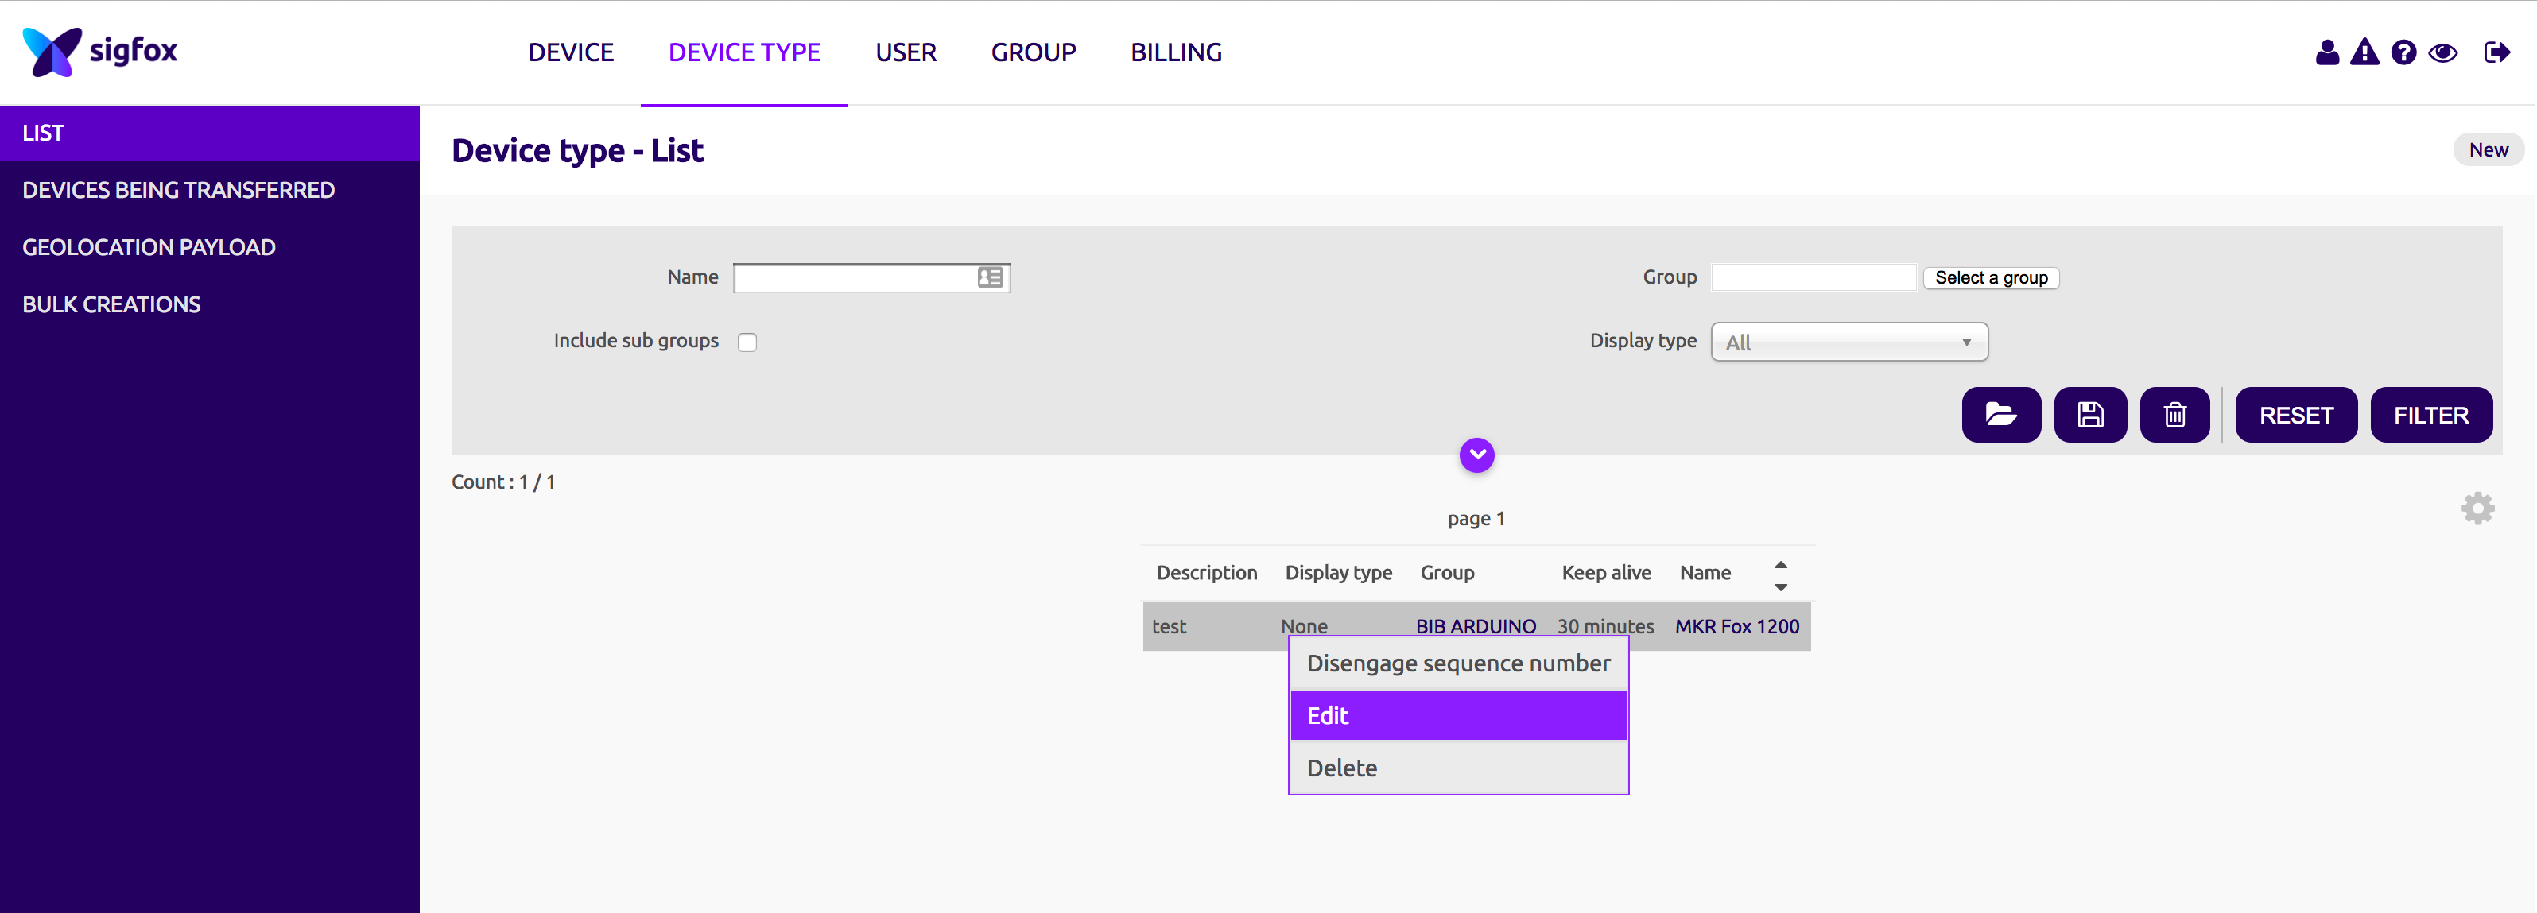Click the eye icon in header

(x=2442, y=52)
